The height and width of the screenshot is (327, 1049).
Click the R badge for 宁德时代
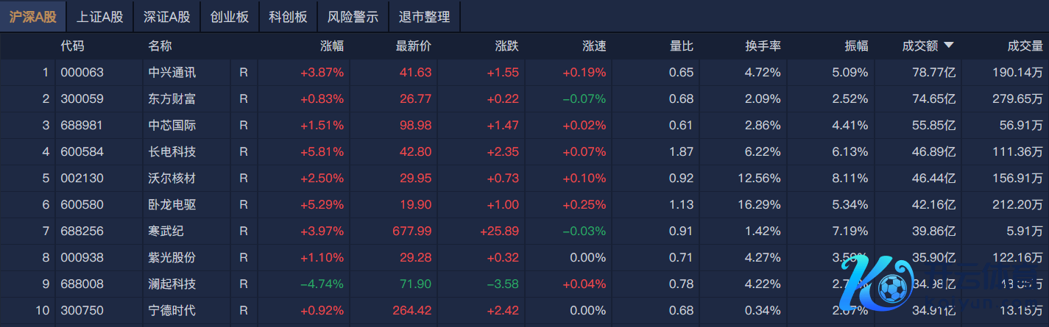click(244, 311)
